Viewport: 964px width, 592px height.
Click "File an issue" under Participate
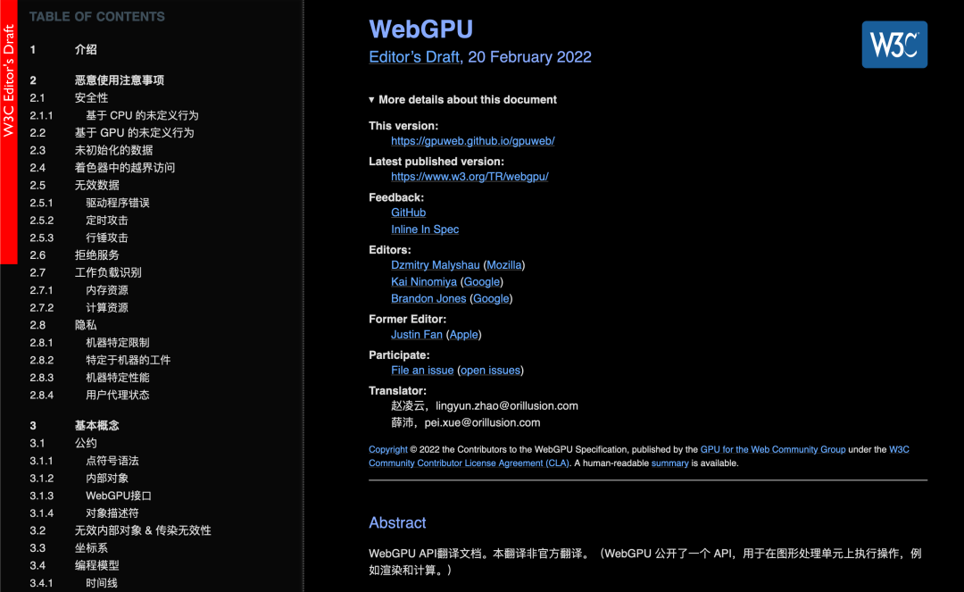422,370
